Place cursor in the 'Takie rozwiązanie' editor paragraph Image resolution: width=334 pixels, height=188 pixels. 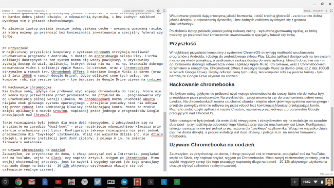click(83, 132)
